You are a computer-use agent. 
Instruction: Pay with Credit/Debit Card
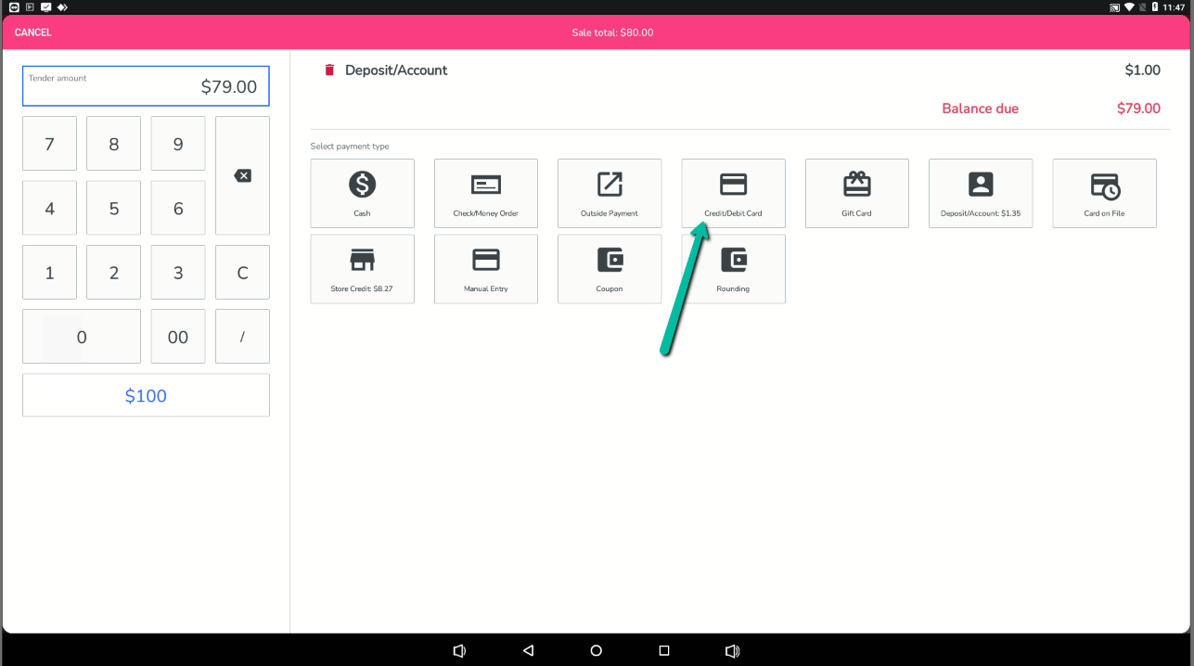[x=733, y=193]
